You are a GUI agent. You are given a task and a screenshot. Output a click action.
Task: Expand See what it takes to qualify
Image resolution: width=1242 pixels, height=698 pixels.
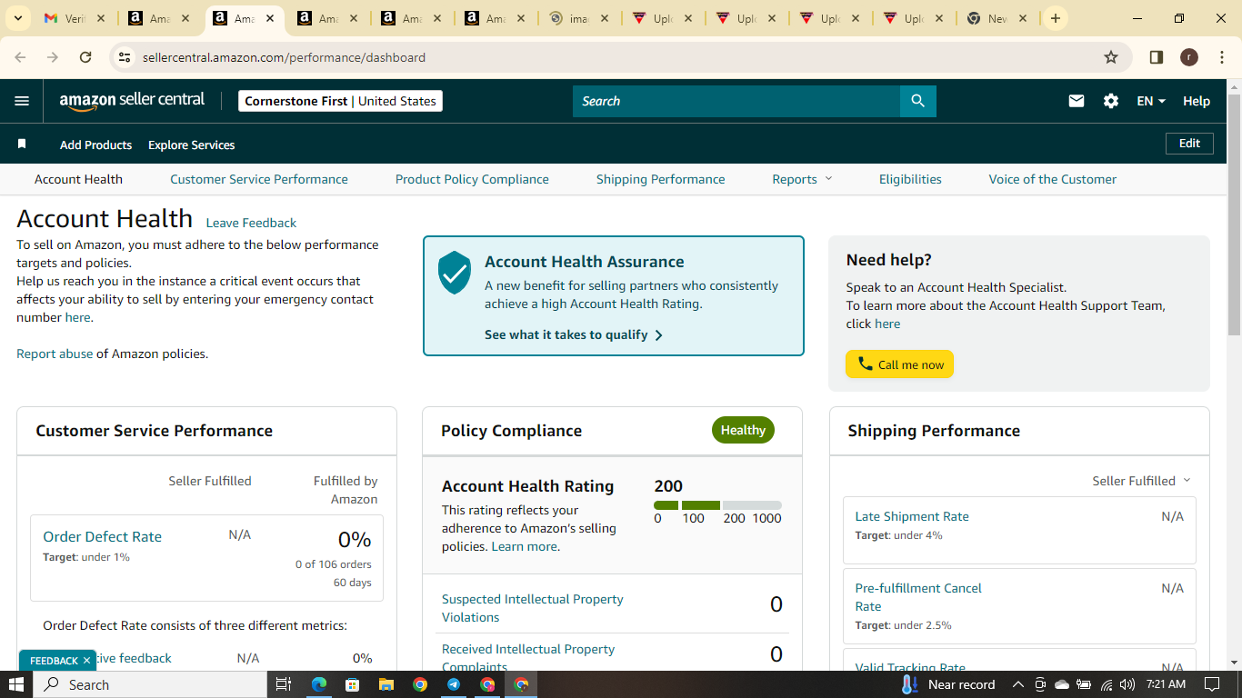(574, 334)
